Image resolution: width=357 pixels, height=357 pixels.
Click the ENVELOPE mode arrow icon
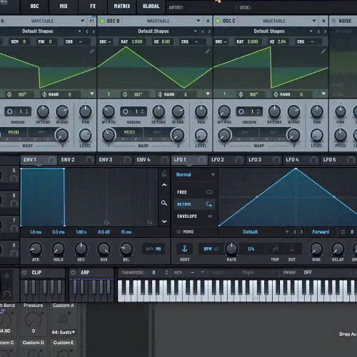tap(209, 216)
